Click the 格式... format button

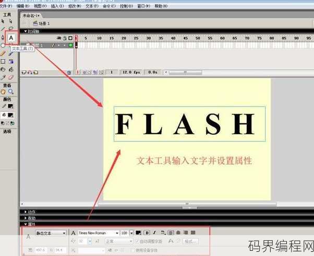point(190,241)
